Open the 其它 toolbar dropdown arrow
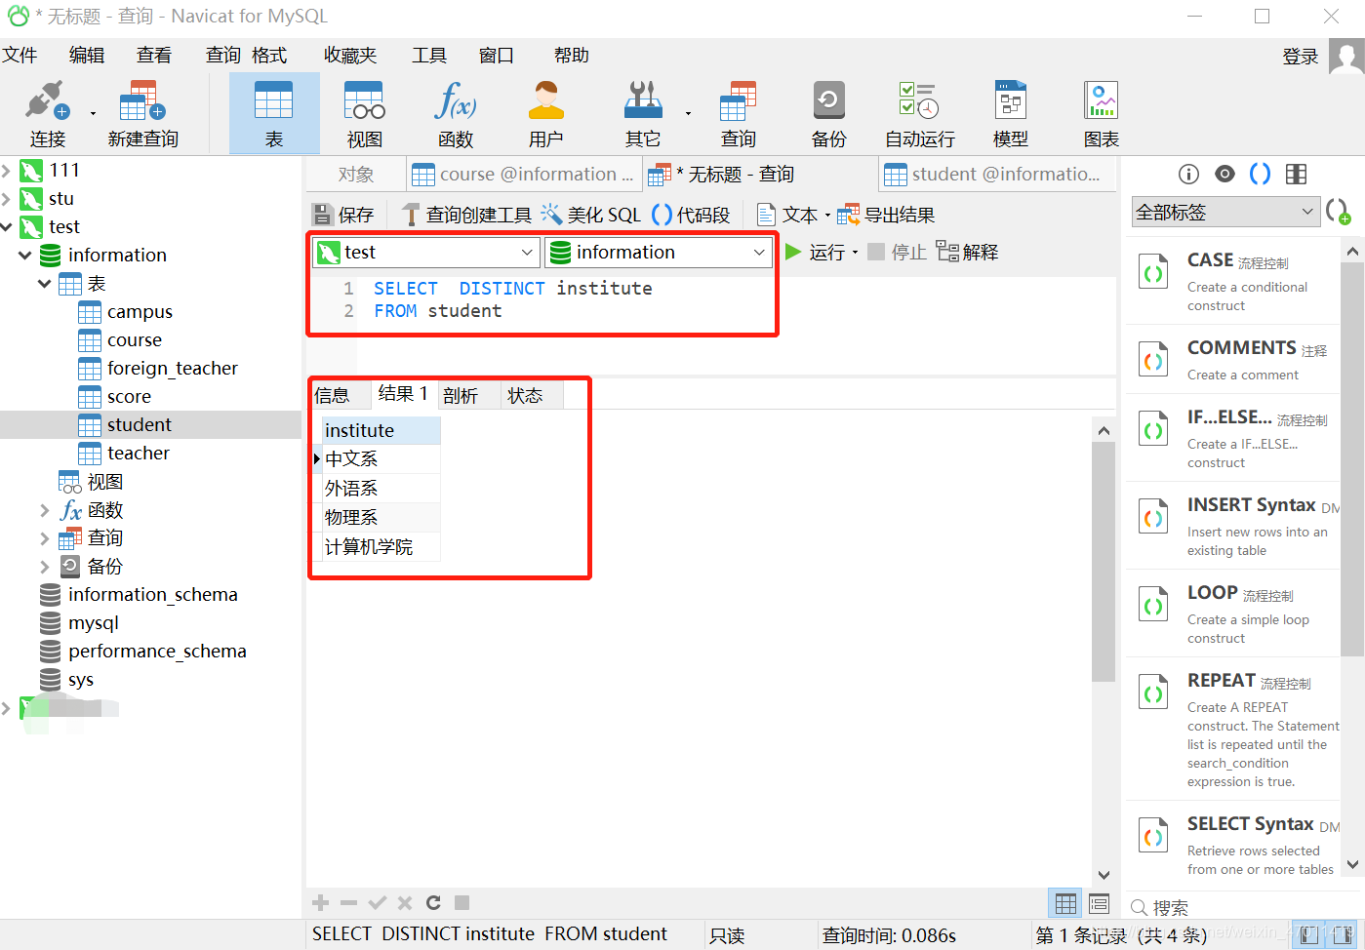Screen dimensions: 1365x950 pyautogui.click(x=688, y=114)
